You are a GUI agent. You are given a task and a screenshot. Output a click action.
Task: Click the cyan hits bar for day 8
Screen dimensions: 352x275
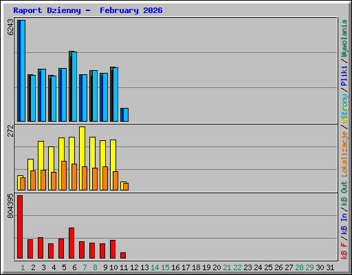point(95,96)
